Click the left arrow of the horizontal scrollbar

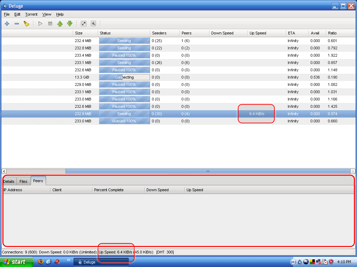(4, 171)
